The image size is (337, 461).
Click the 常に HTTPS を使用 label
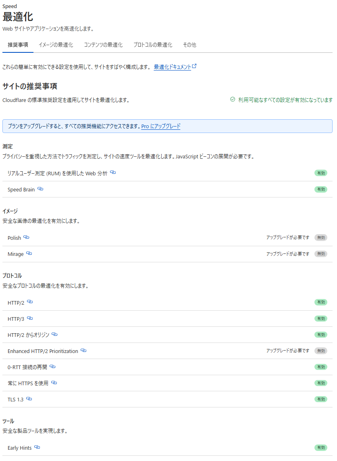[28, 383]
